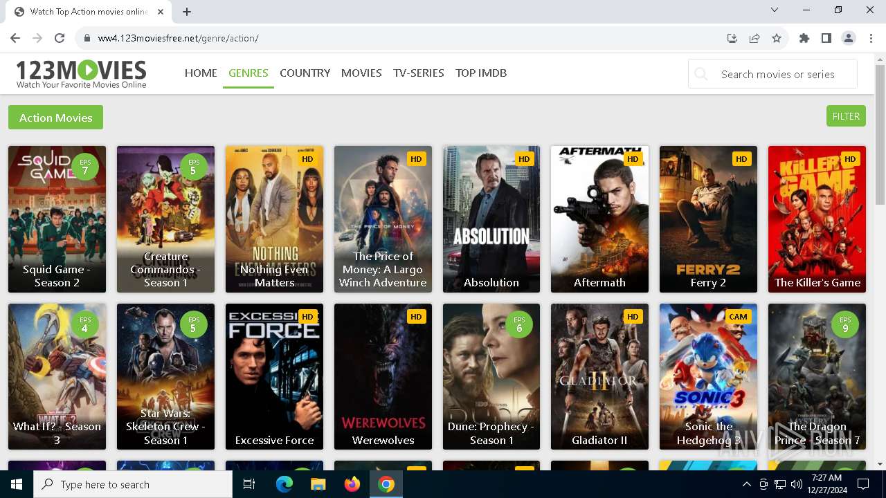Open the install app icon in address bar
The width and height of the screenshot is (886, 498).
pyautogui.click(x=732, y=38)
